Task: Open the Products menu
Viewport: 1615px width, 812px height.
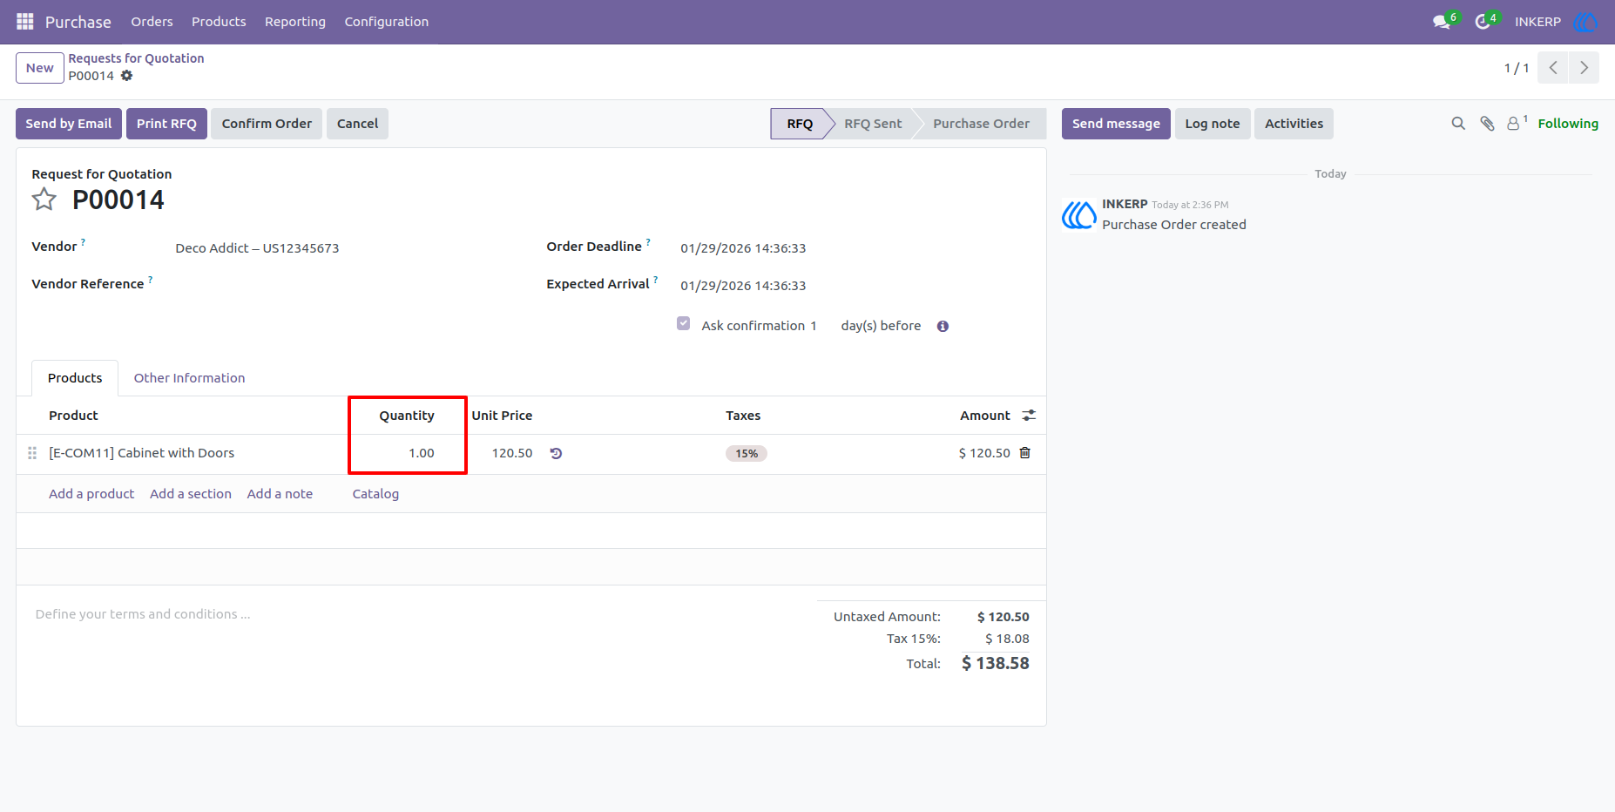Action: click(219, 22)
